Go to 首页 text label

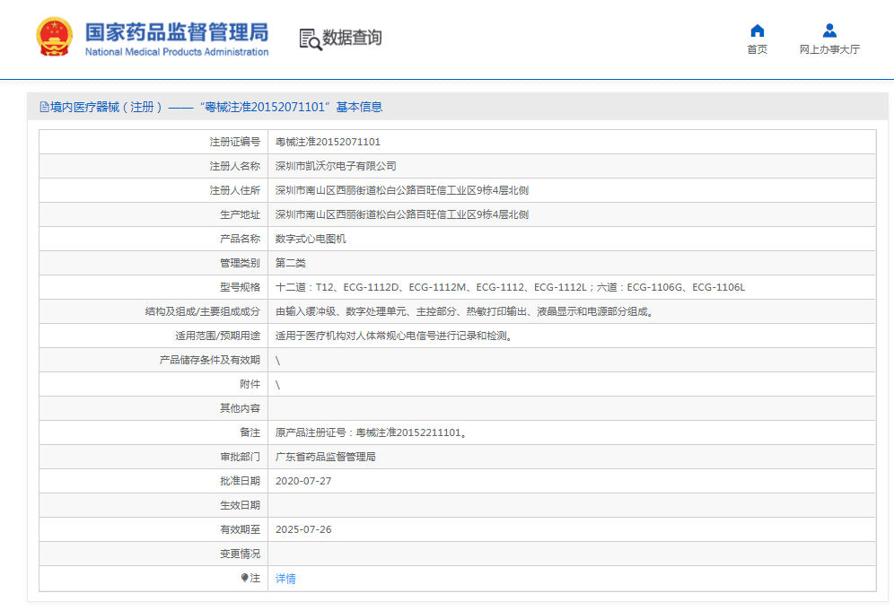point(757,50)
